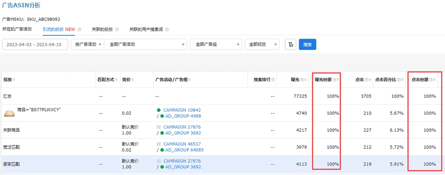This screenshot has height=175, width=445.
Task: Click green status dot for AD_GROUP 64085
Action: tap(162, 150)
